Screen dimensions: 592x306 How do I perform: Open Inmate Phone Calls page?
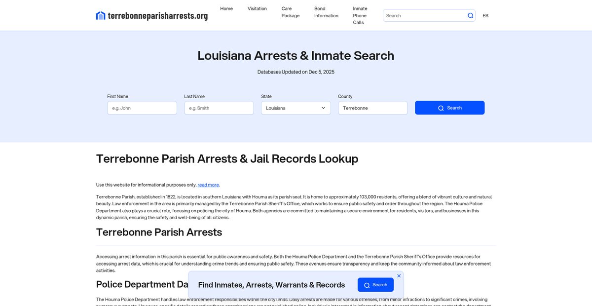360,16
